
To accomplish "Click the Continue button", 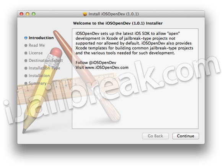I will click(186, 136).
